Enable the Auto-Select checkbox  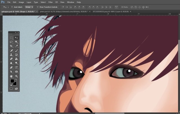[x=12, y=7]
